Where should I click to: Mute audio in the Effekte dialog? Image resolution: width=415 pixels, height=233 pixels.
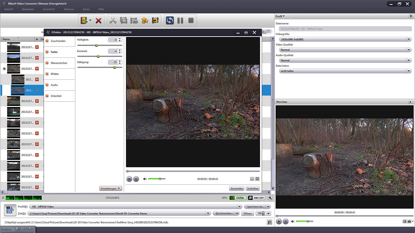(145, 179)
